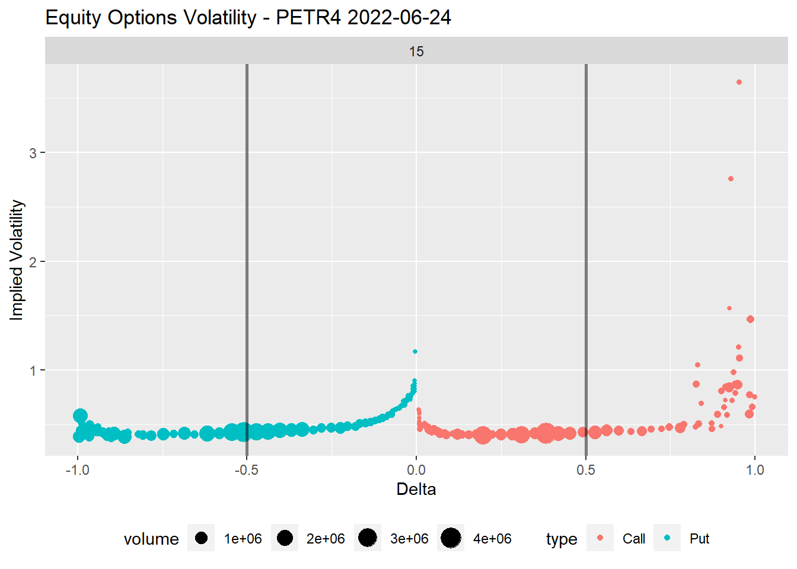Click the Implied Volatility y-axis title

(x=17, y=260)
